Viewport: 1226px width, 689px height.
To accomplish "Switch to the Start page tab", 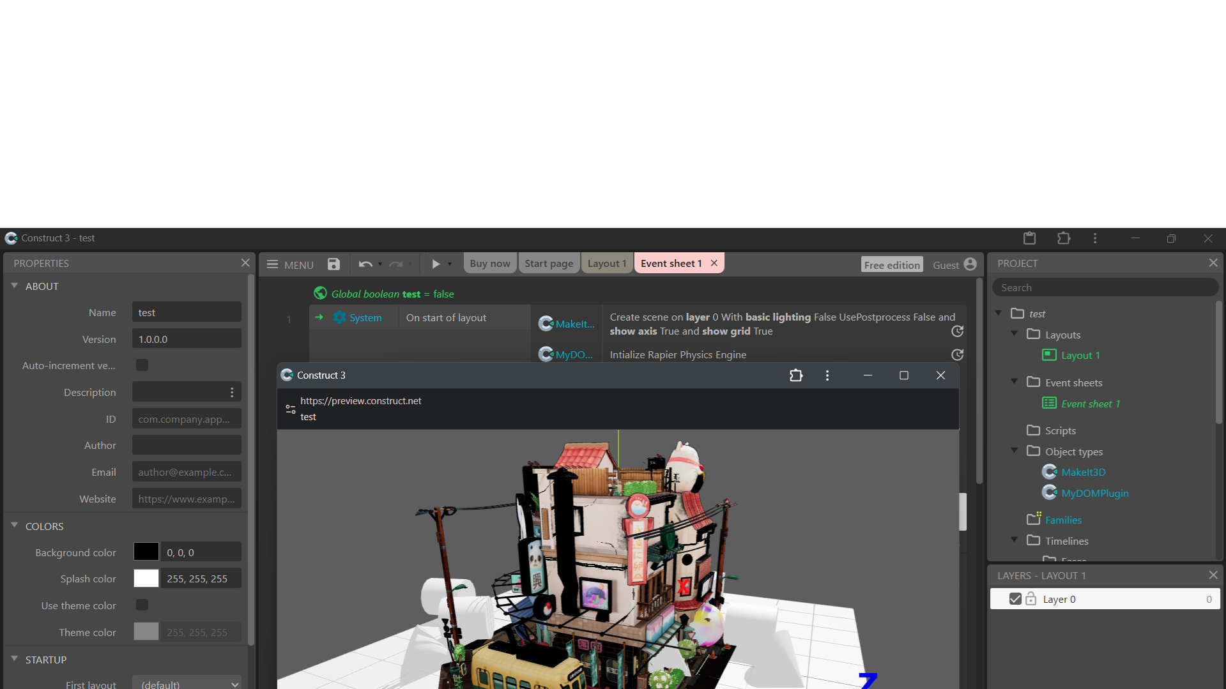I will pyautogui.click(x=549, y=264).
